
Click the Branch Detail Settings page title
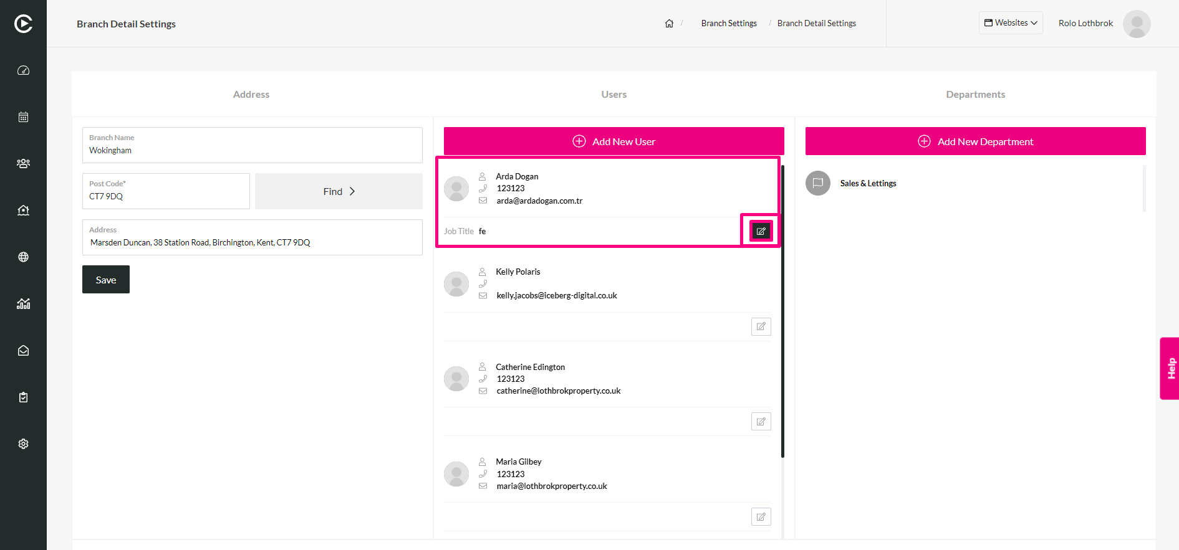coord(126,24)
